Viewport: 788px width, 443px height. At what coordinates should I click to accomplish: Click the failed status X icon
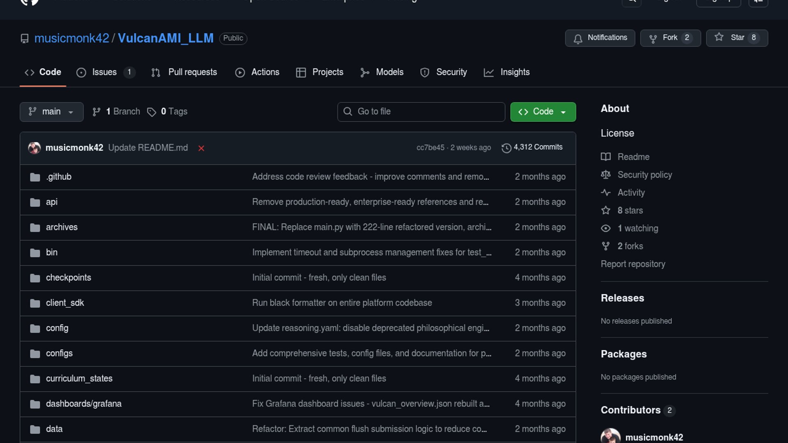click(201, 148)
